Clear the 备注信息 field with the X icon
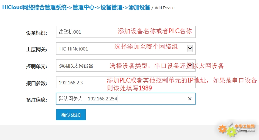This screenshot has height=140, width=259. pyautogui.click(x=190, y=99)
